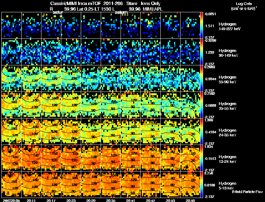Open the 266T20:05 panel in the Hydrogen 5-13 keV row
The height and width of the screenshot is (202, 265).
[11, 185]
